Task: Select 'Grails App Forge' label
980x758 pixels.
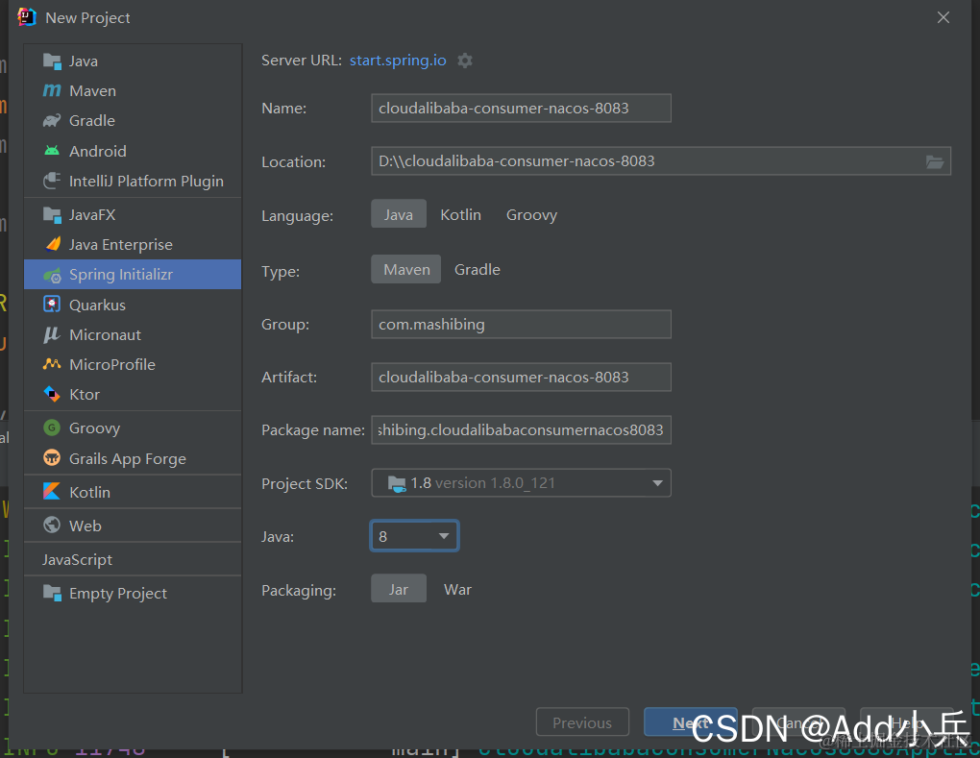Action: (x=128, y=458)
